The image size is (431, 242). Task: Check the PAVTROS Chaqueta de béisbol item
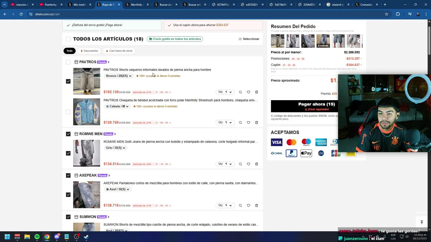68,112
